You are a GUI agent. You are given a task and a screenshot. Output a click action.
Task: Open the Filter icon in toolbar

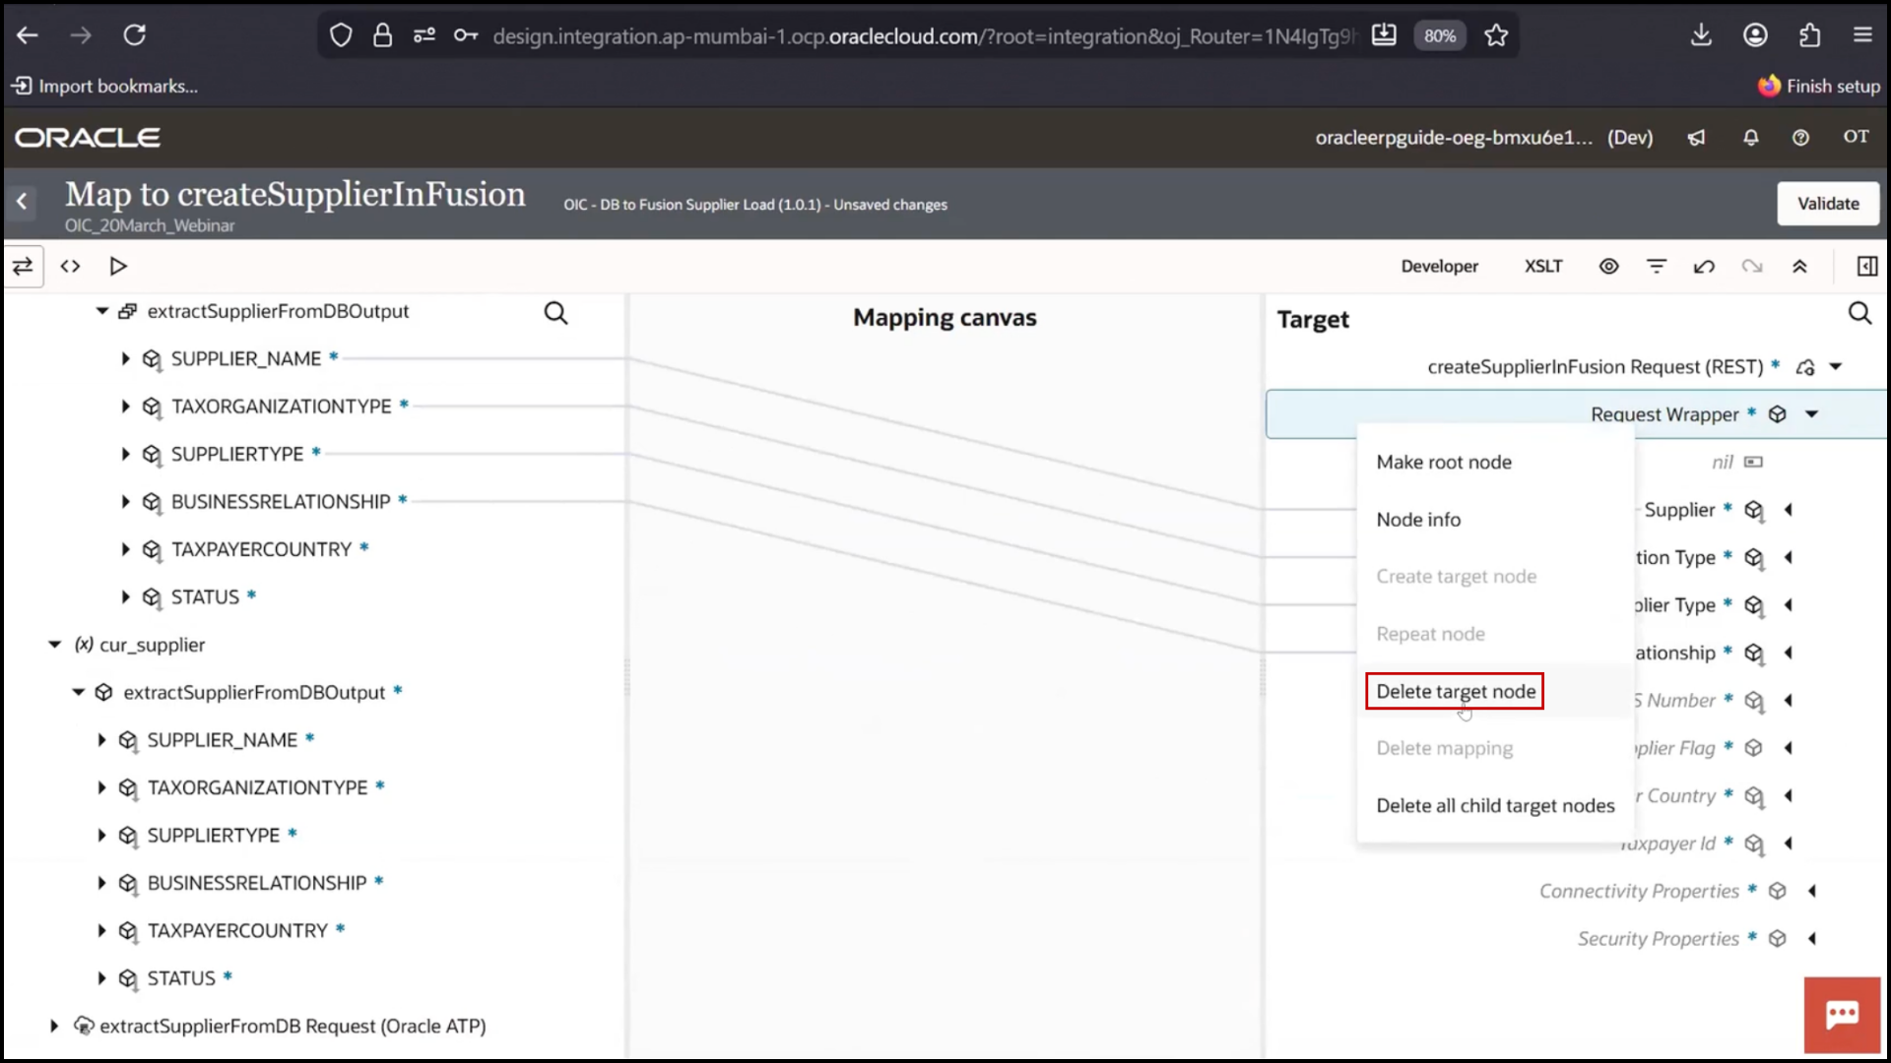1657,266
